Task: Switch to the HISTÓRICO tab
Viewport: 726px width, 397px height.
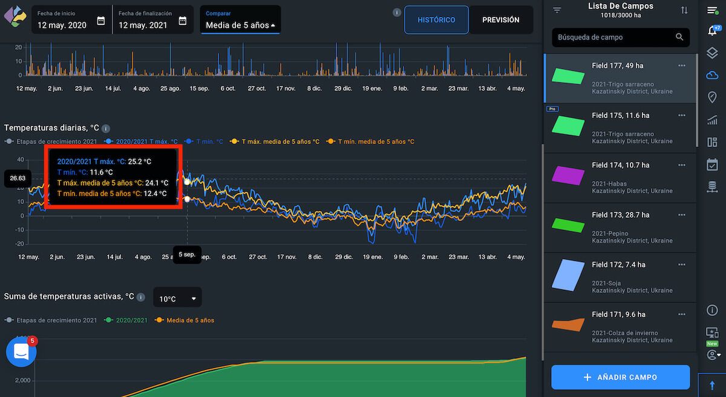Action: click(436, 20)
